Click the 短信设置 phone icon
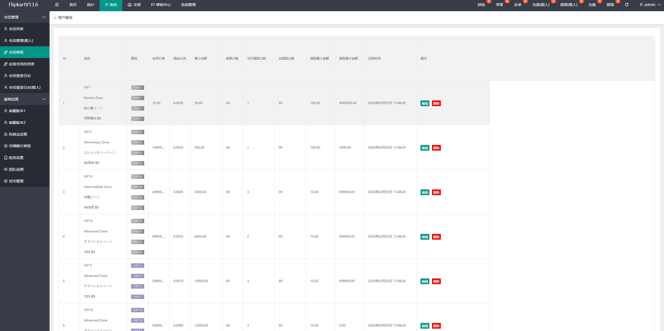664x331 pixels. (x=6, y=158)
